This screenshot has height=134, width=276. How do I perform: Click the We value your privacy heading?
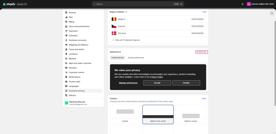[x=127, y=70]
